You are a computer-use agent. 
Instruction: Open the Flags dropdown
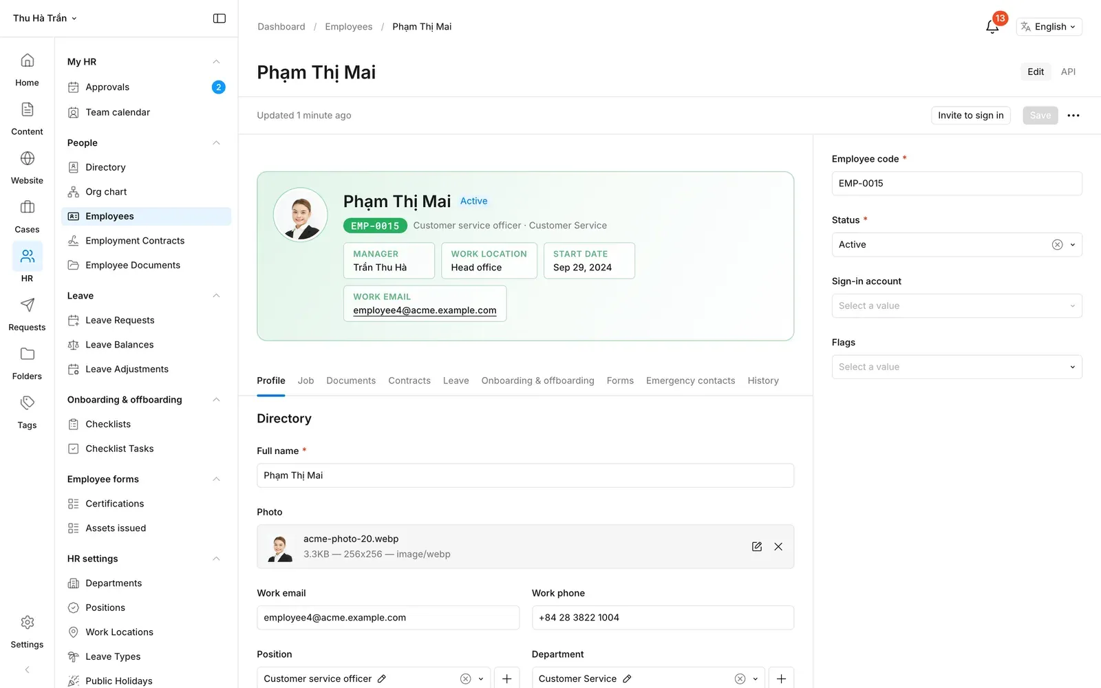(956, 367)
